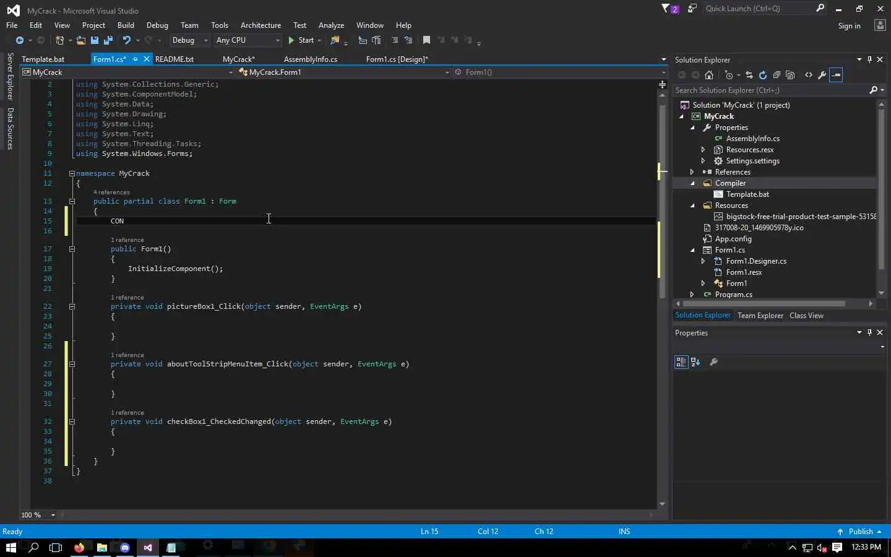Collapse the namespace MyCrack code block

pyautogui.click(x=72, y=174)
